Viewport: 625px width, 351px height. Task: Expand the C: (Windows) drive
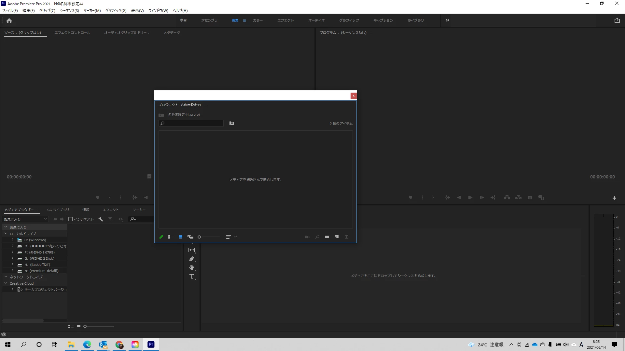click(12, 240)
